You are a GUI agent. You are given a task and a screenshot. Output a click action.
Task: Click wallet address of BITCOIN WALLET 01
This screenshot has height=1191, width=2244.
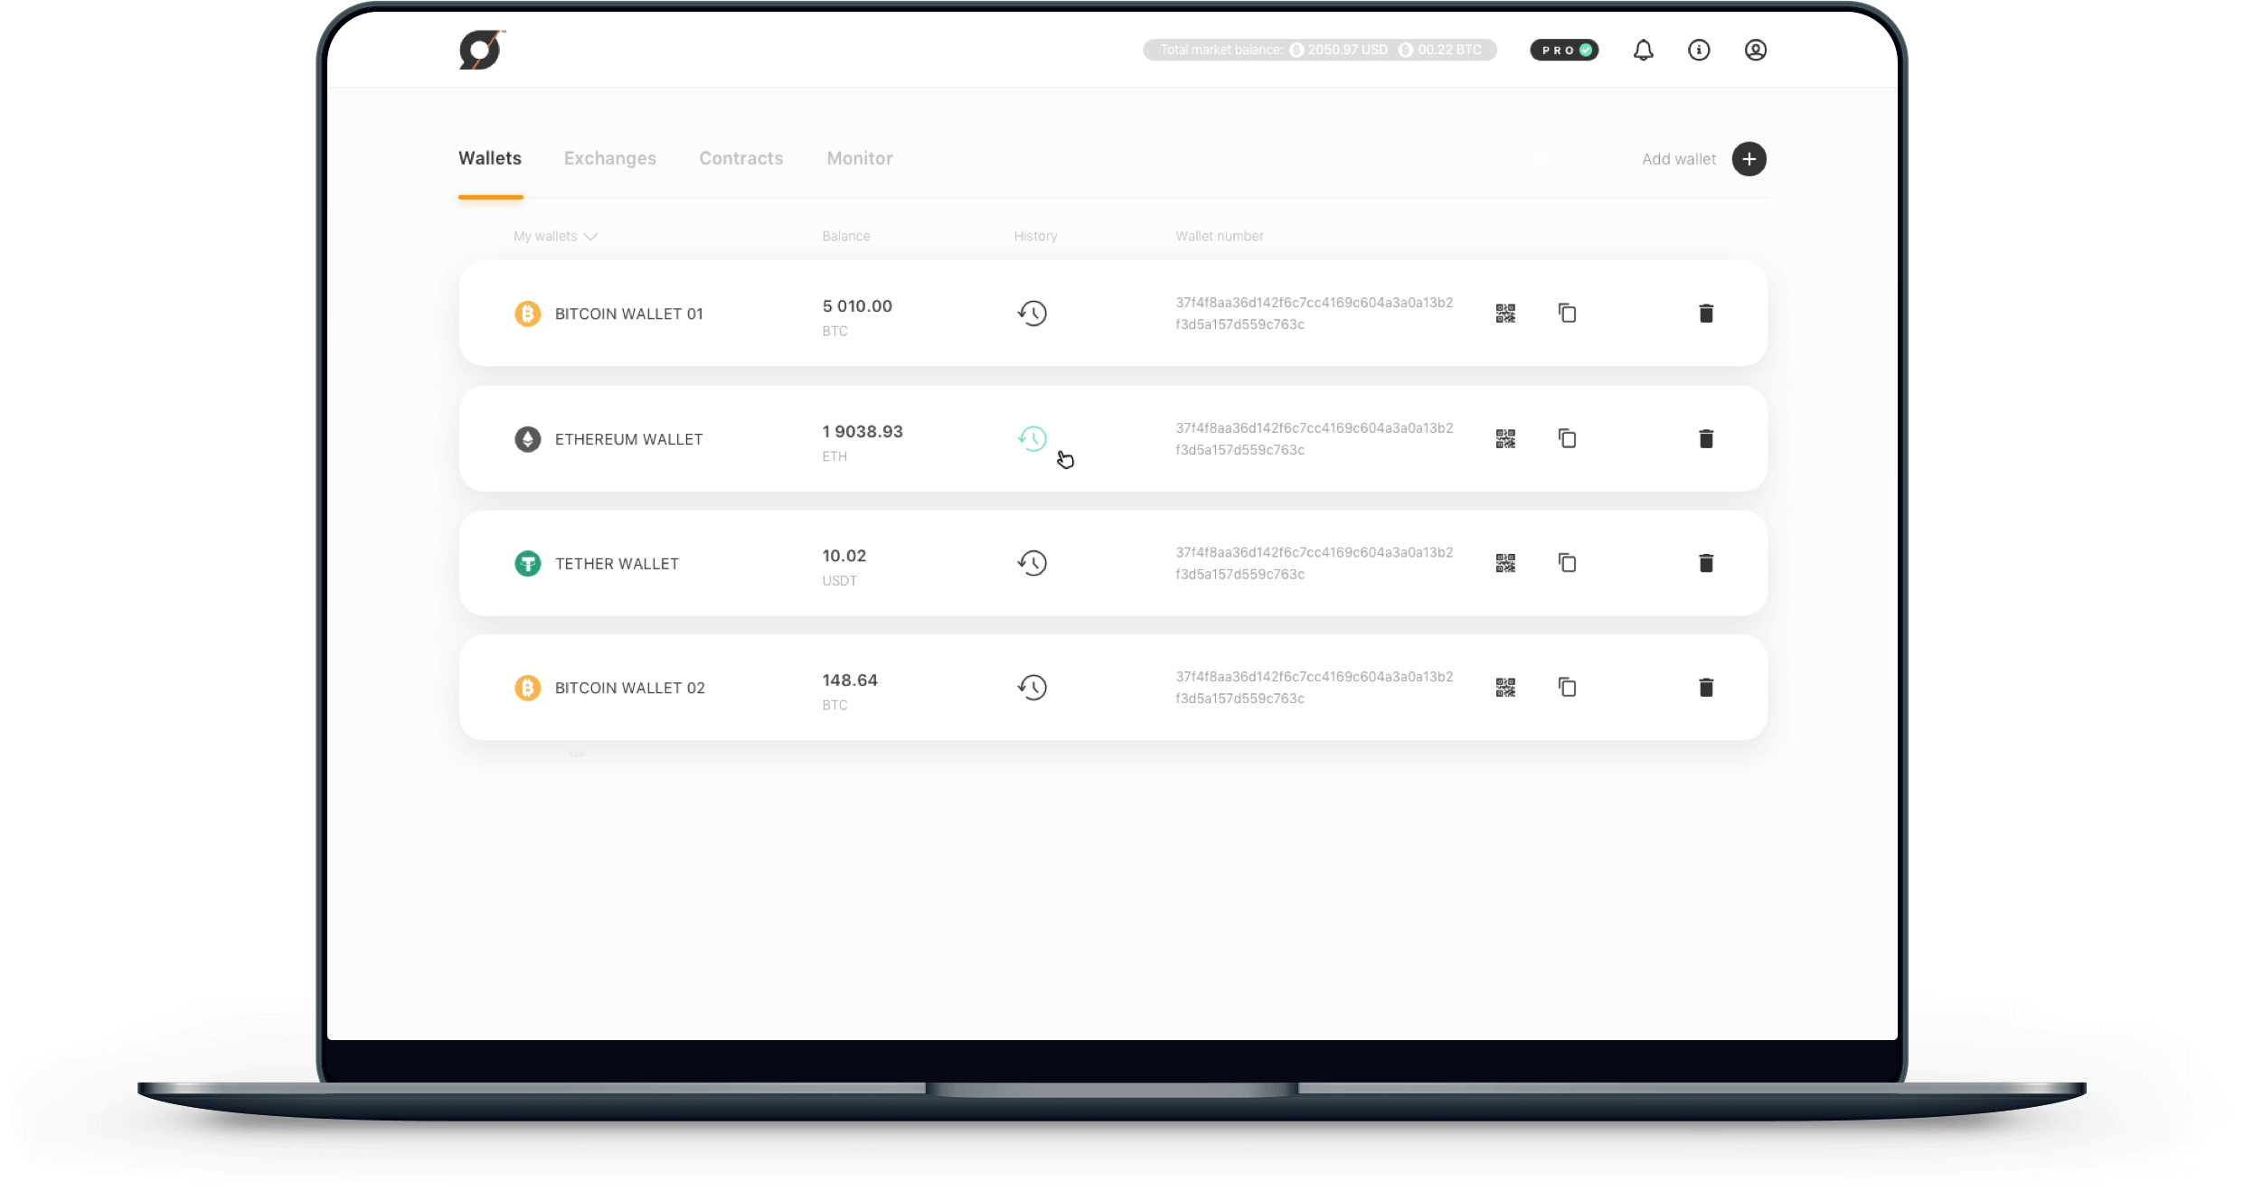(1315, 314)
